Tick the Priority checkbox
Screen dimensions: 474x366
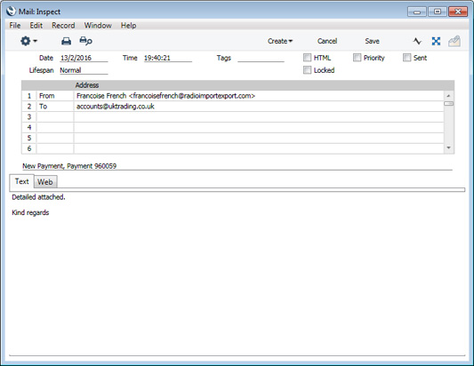click(357, 58)
